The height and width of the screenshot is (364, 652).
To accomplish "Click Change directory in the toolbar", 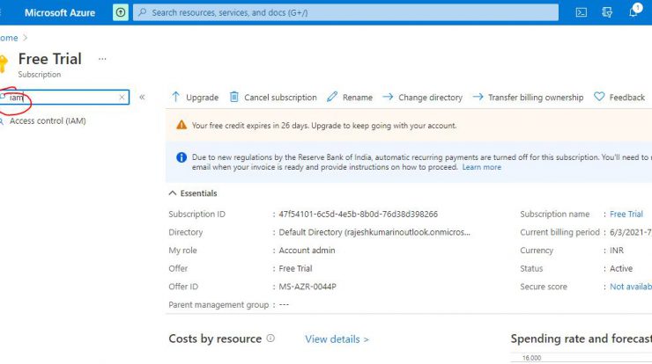I will (x=422, y=97).
